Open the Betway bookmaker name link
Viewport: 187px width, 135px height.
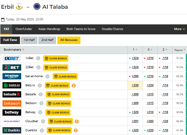31,112
